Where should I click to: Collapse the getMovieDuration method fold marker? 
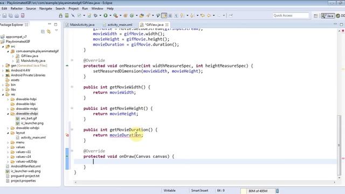72,129
